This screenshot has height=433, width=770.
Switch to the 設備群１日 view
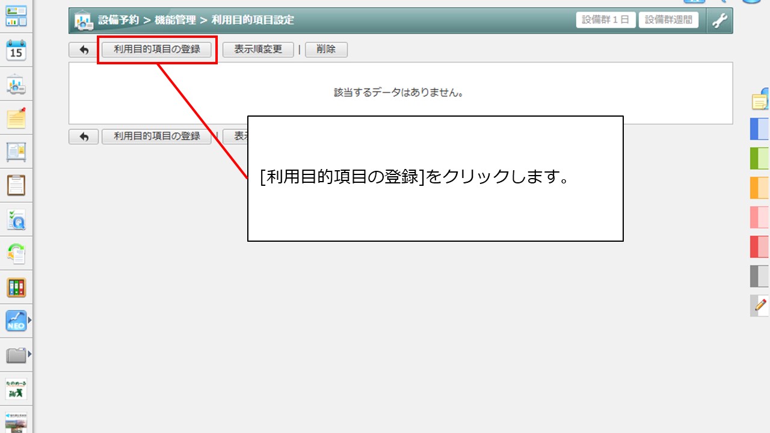point(606,20)
